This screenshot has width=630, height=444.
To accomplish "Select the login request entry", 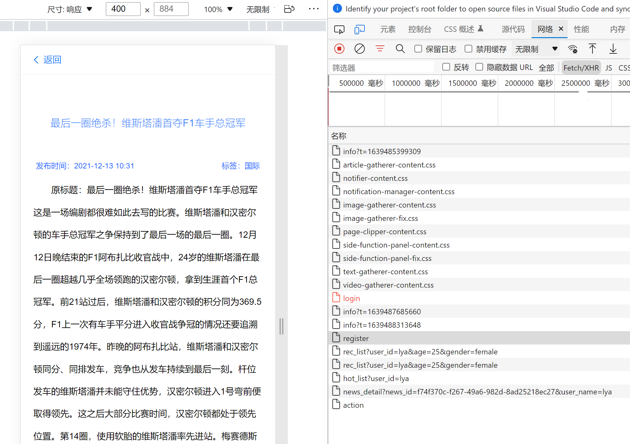I will coord(351,298).
